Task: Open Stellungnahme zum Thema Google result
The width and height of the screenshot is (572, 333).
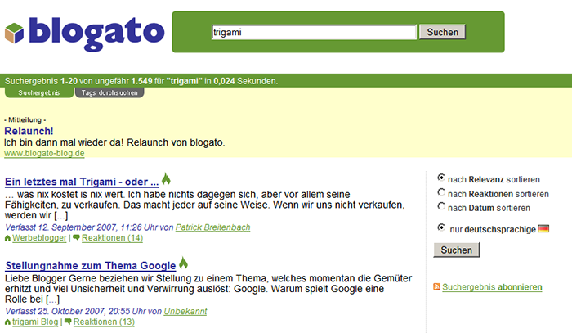Action: (x=91, y=266)
